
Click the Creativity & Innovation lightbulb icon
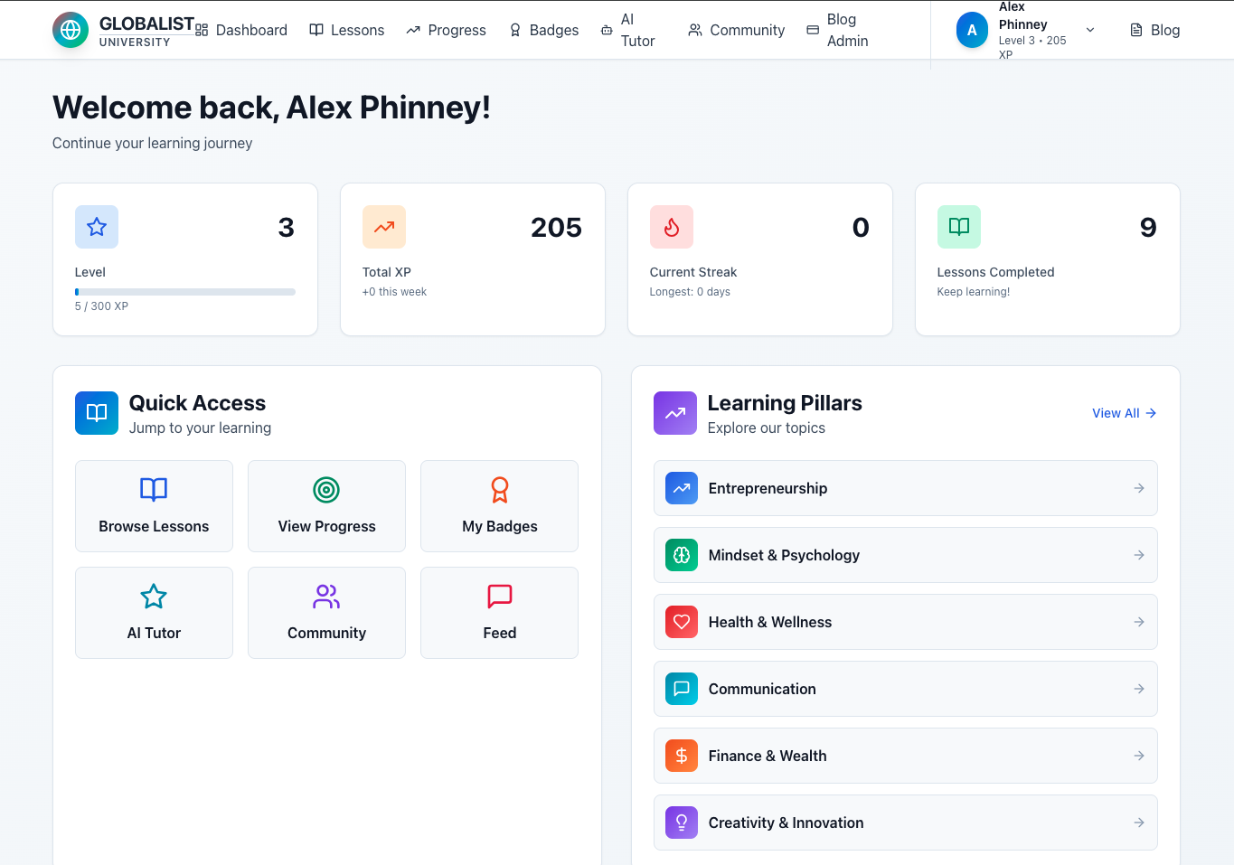pos(682,823)
